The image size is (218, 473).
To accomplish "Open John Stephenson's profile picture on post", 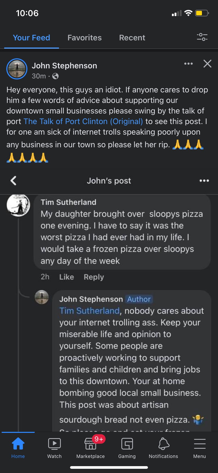I will click(x=17, y=69).
